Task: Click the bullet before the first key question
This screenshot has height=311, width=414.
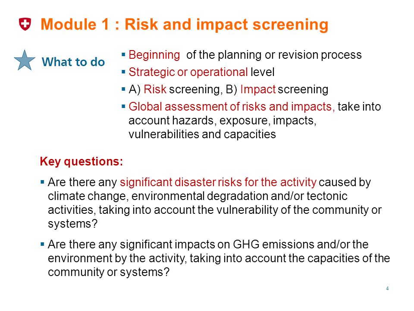Action: point(43,182)
